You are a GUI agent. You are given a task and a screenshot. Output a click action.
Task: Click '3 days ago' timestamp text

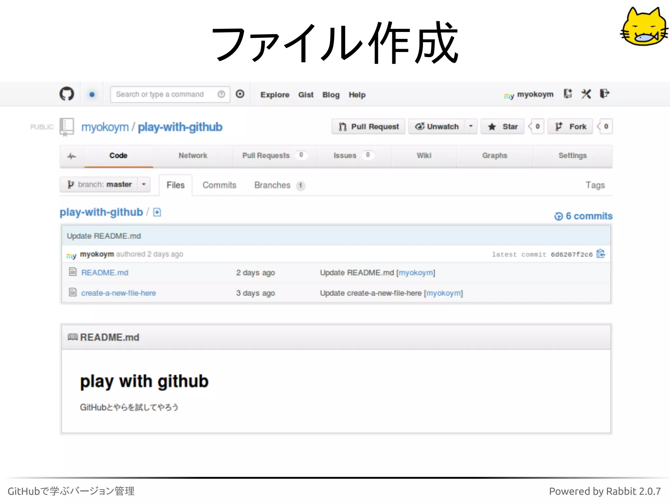[256, 293]
